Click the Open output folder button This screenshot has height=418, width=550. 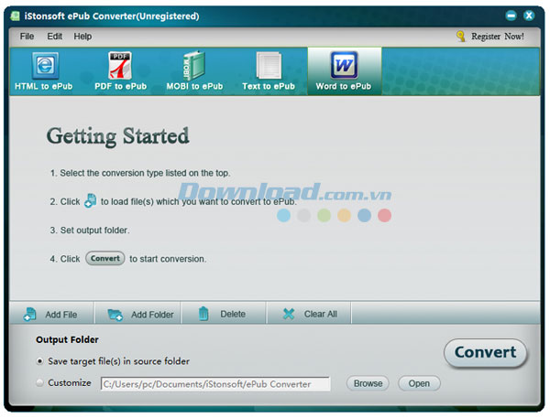419,383
